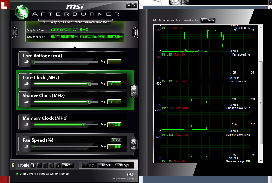Click the User Define fan gear icon
This screenshot has width=272, height=183.
point(134,144)
